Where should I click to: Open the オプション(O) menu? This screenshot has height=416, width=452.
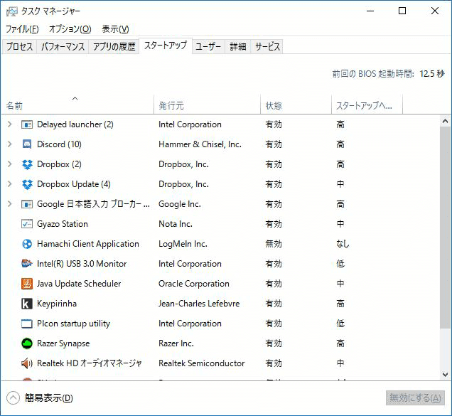point(70,29)
